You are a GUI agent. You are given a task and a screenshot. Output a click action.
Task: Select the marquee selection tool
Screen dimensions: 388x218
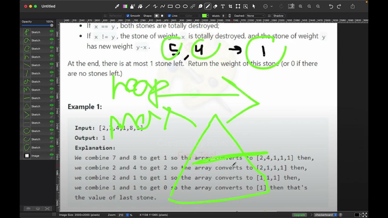(246, 6)
